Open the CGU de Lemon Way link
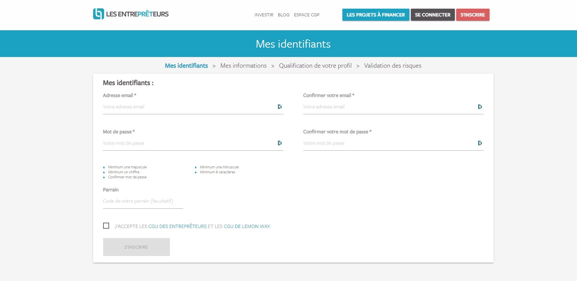 (x=247, y=226)
